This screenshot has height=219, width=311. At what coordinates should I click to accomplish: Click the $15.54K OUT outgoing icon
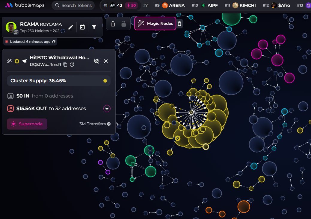pyautogui.click(x=10, y=109)
